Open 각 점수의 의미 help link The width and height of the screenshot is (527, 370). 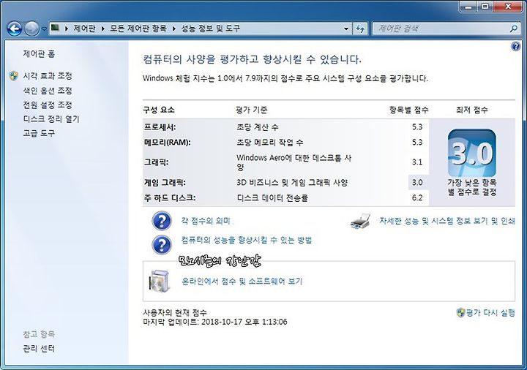[206, 221]
